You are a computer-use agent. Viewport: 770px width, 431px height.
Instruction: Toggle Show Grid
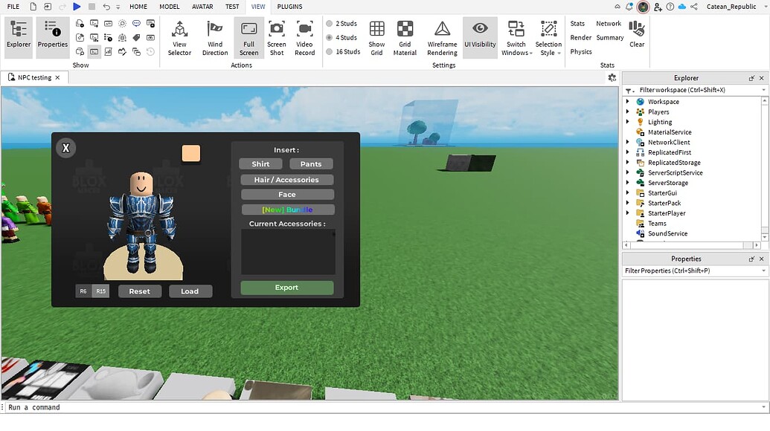(x=376, y=37)
